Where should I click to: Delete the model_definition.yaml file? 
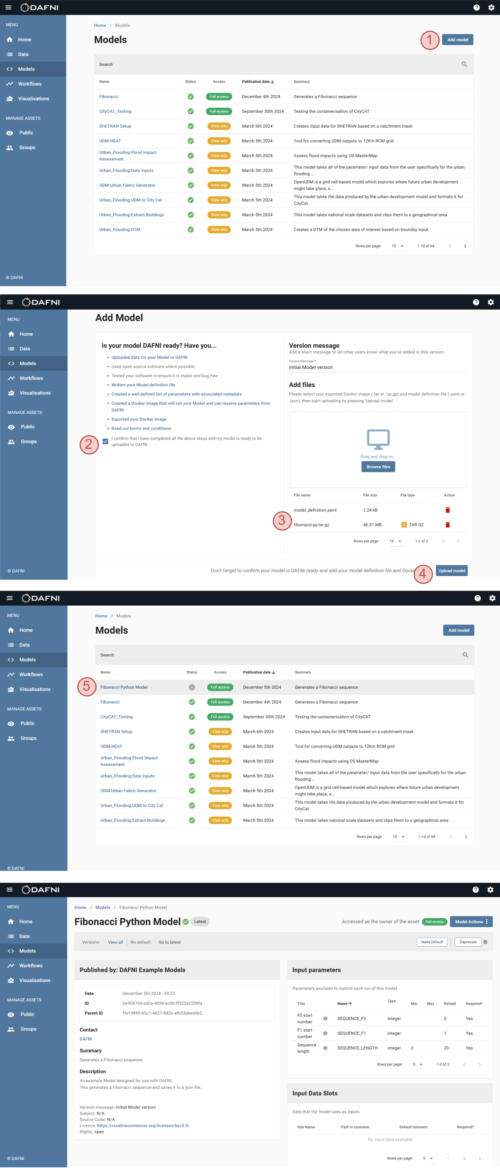tap(447, 510)
